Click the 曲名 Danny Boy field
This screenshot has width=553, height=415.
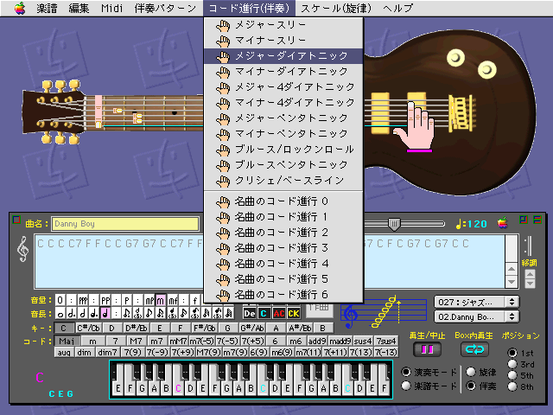tap(125, 224)
